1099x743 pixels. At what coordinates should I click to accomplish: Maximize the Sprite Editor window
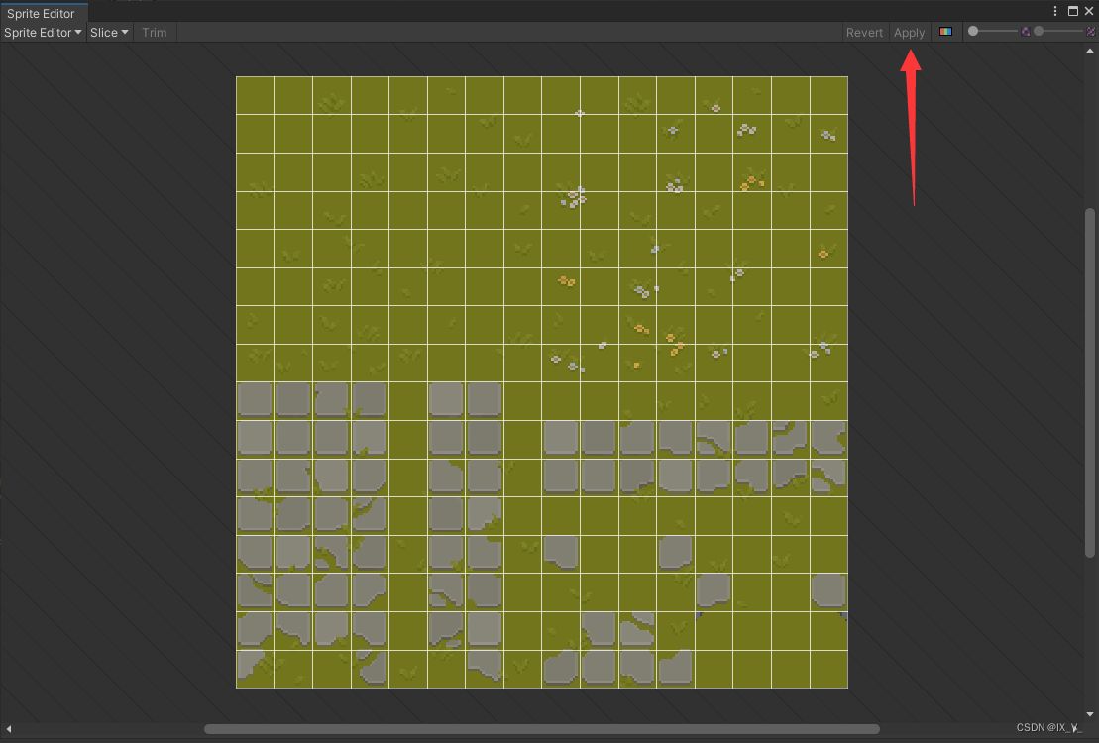(1073, 11)
